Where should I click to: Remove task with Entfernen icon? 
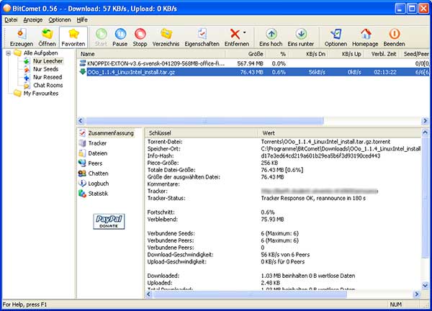235,37
